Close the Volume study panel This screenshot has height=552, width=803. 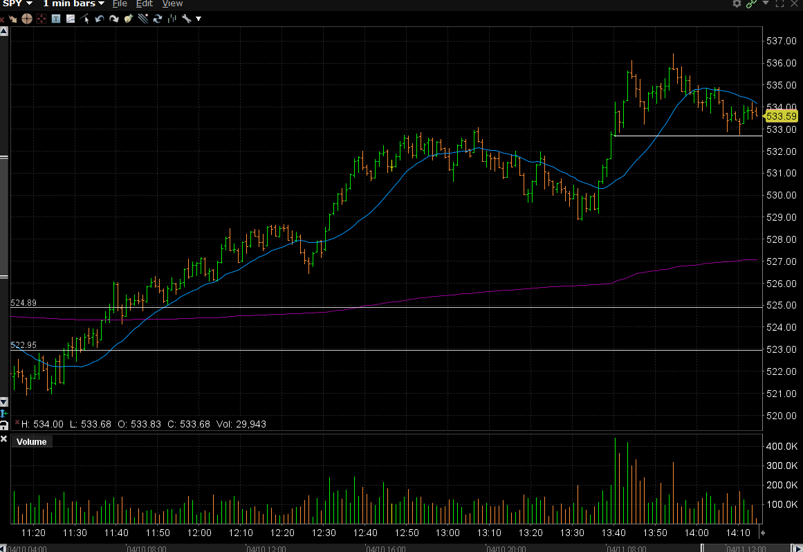pos(3,439)
